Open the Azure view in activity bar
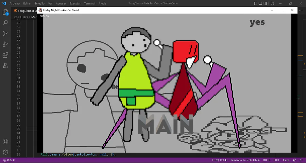 tap(5, 65)
